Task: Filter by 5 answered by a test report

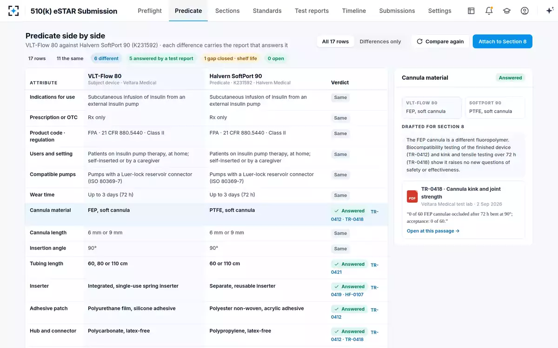Action: tap(161, 58)
